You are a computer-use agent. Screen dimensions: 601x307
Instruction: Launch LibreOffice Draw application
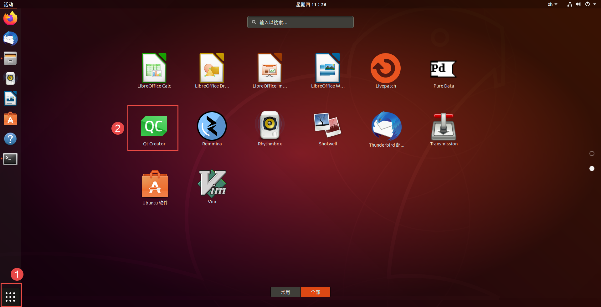click(212, 71)
